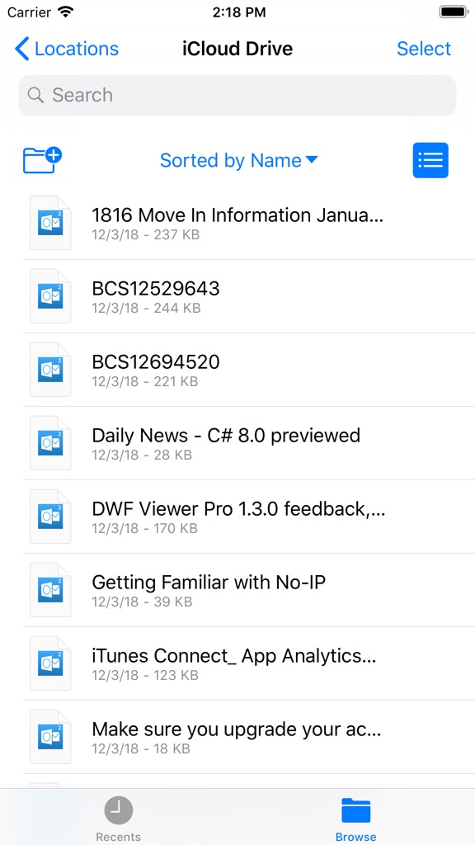Tap the Select button
This screenshot has width=475, height=845.
[x=423, y=49]
